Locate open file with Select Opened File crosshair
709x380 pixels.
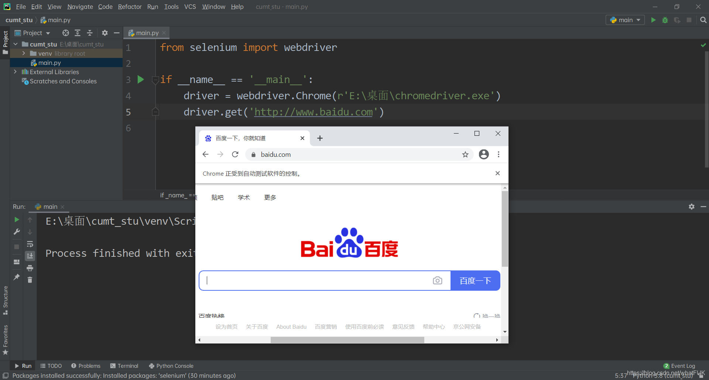(x=66, y=33)
